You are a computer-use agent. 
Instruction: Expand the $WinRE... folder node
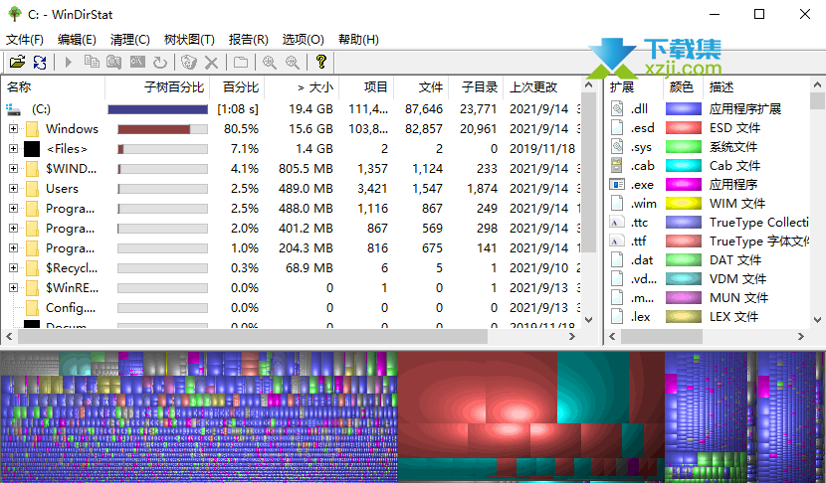13,287
